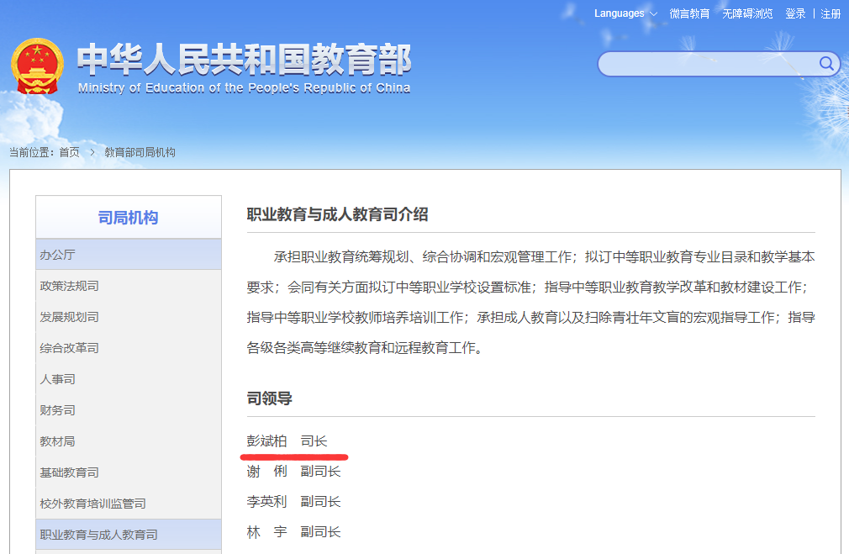Click the national emblem logo
This screenshot has width=849, height=554.
36,66
